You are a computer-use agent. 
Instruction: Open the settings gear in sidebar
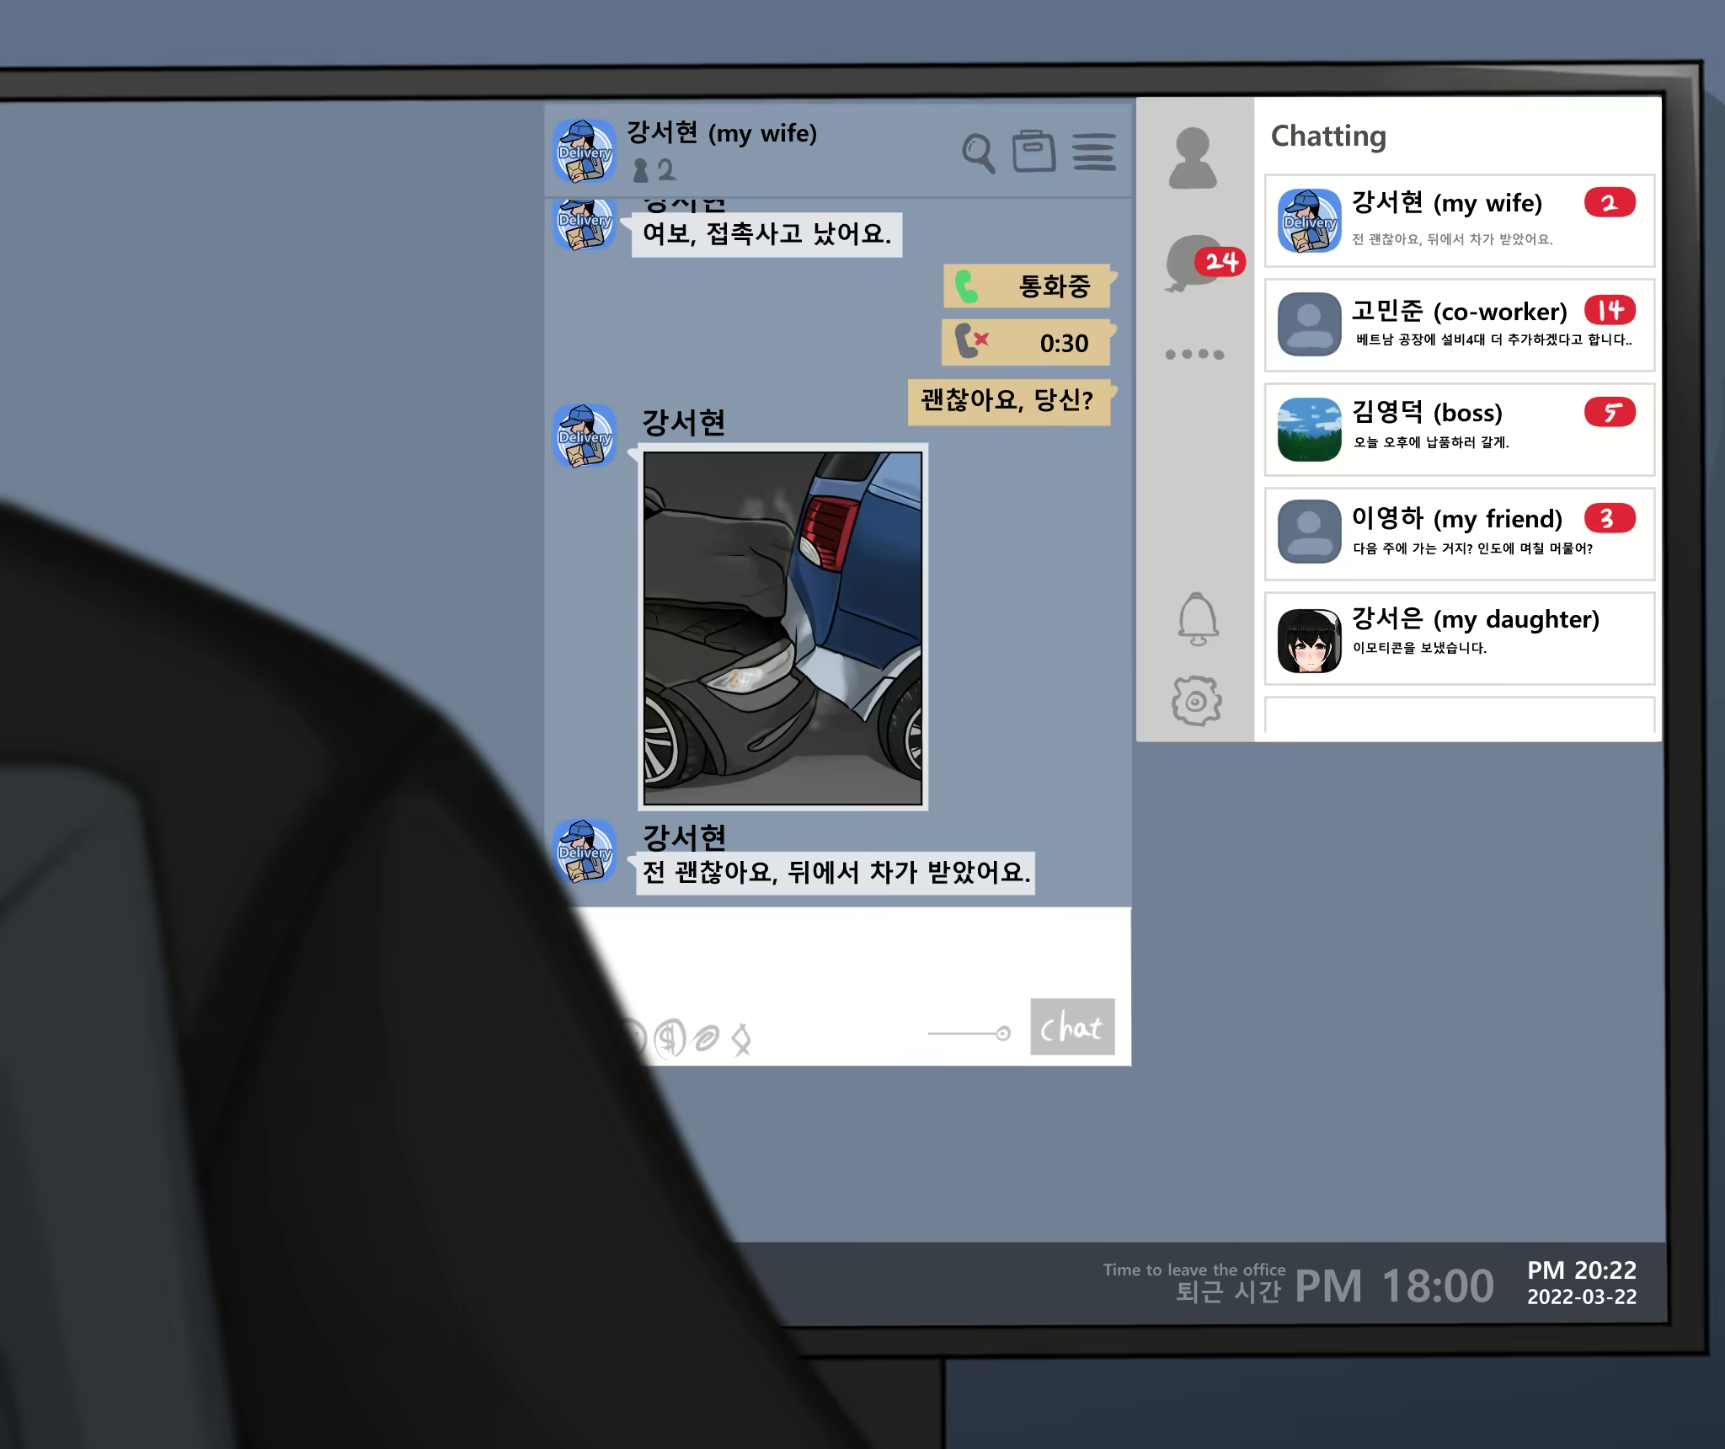tap(1196, 701)
